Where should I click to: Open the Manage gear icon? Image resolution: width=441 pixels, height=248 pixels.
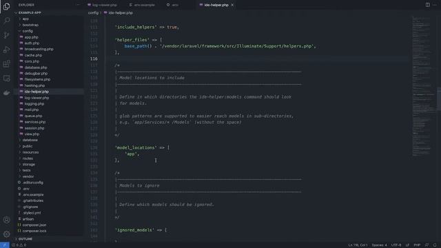[6, 234]
